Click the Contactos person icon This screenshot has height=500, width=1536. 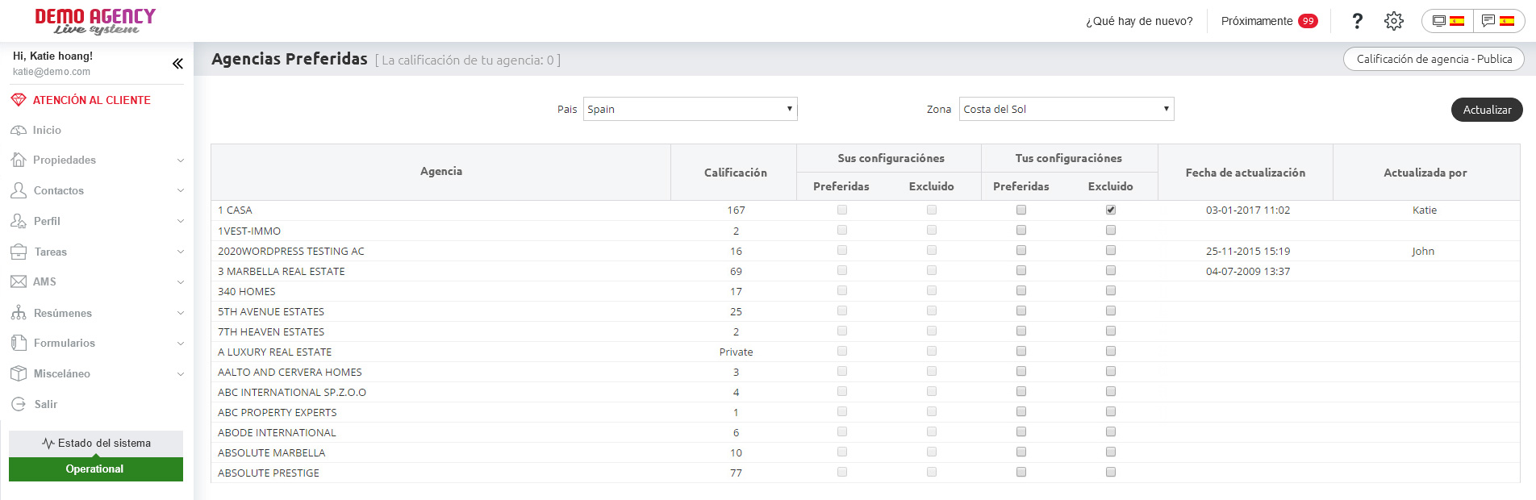pyautogui.click(x=19, y=190)
